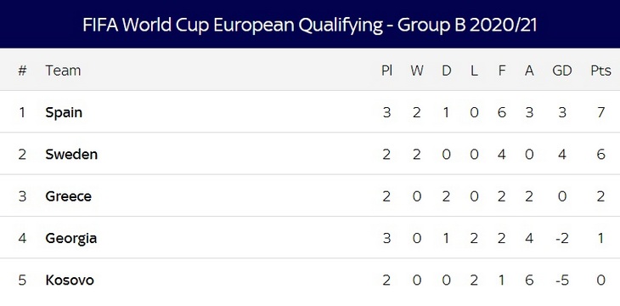Select the A column header
The width and height of the screenshot is (620, 306).
click(529, 71)
